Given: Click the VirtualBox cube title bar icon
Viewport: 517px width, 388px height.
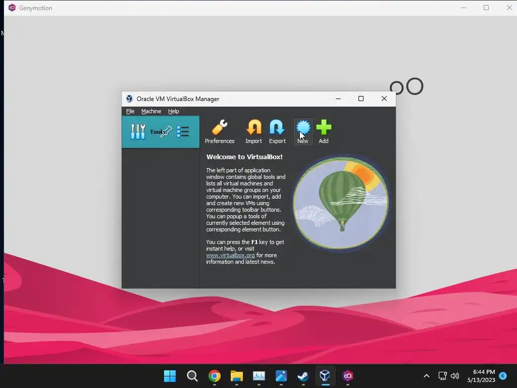Looking at the screenshot, I should pyautogui.click(x=129, y=99).
